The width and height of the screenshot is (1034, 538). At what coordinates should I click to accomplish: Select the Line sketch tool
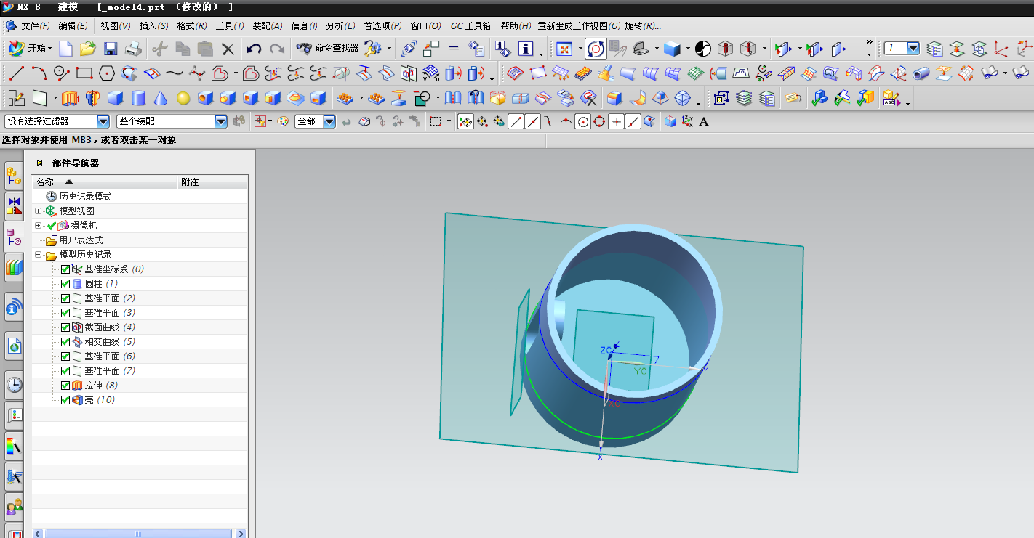click(x=17, y=73)
